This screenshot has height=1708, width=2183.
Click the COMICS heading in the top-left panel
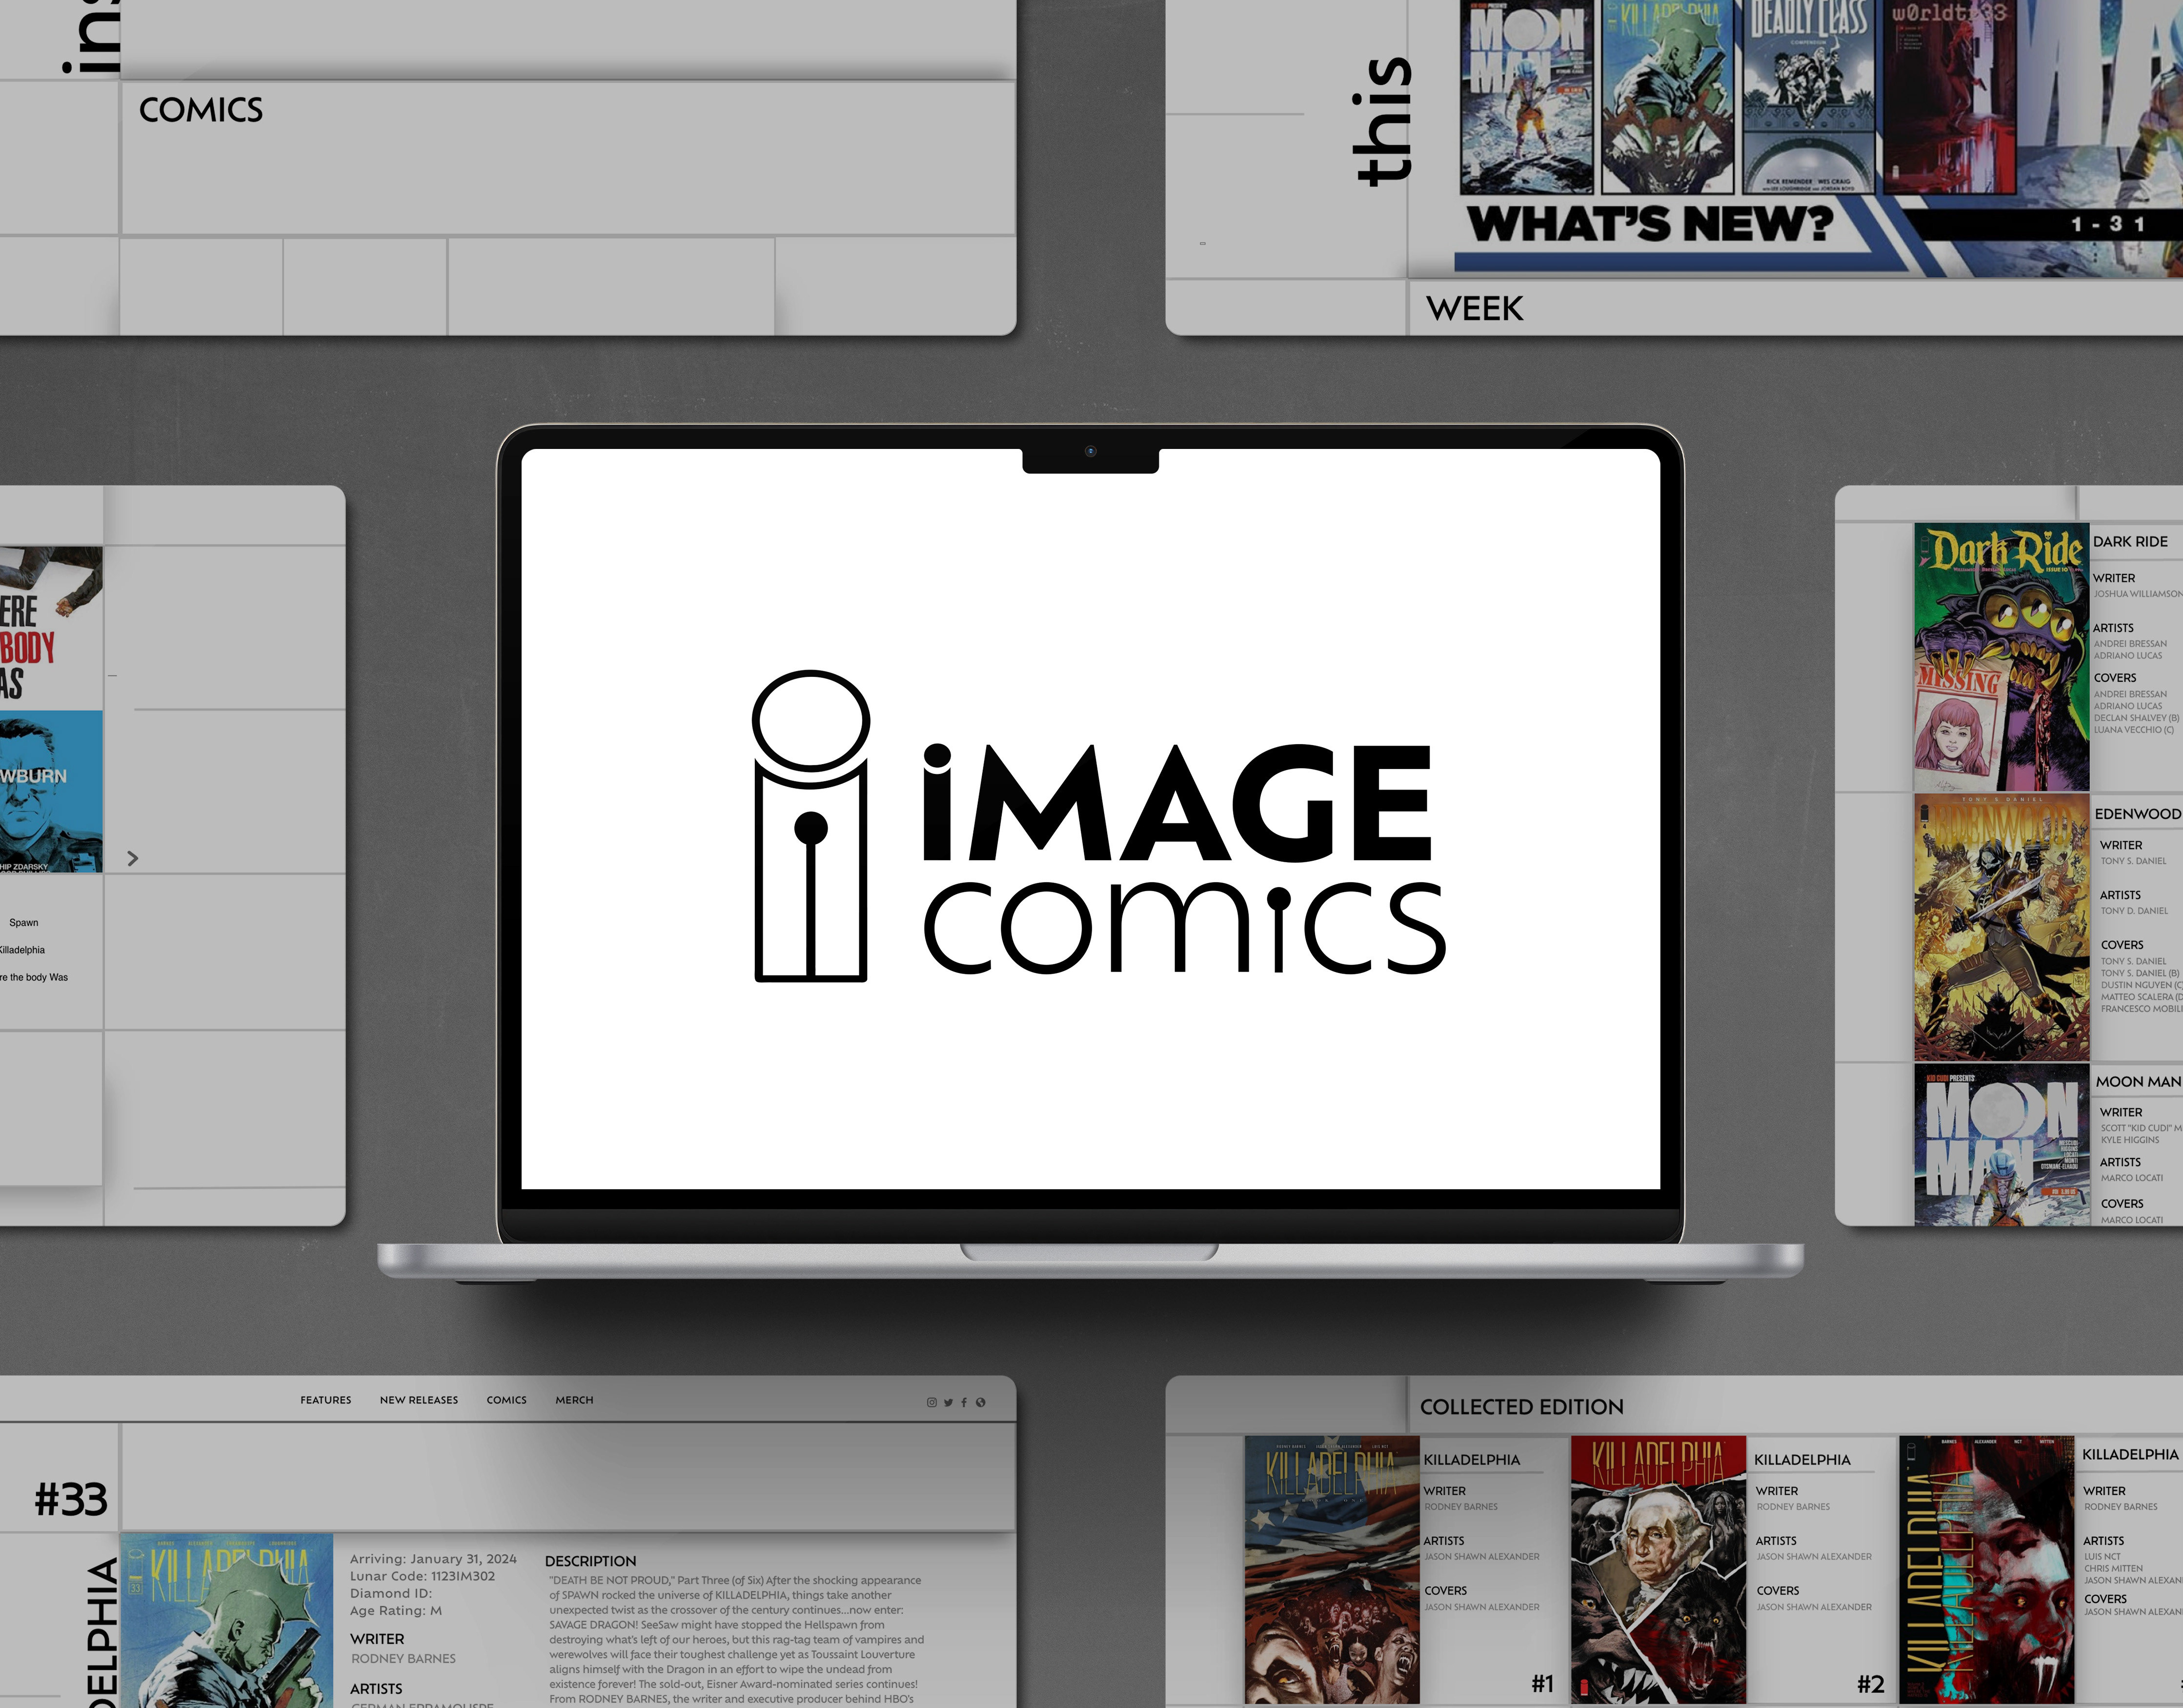(201, 110)
